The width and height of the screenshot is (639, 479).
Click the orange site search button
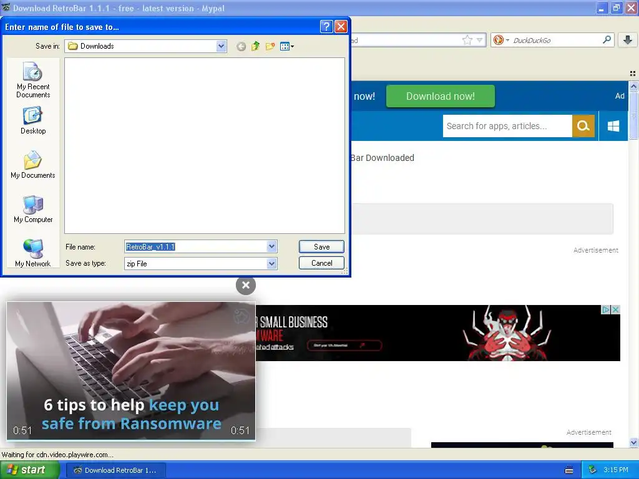coord(583,126)
